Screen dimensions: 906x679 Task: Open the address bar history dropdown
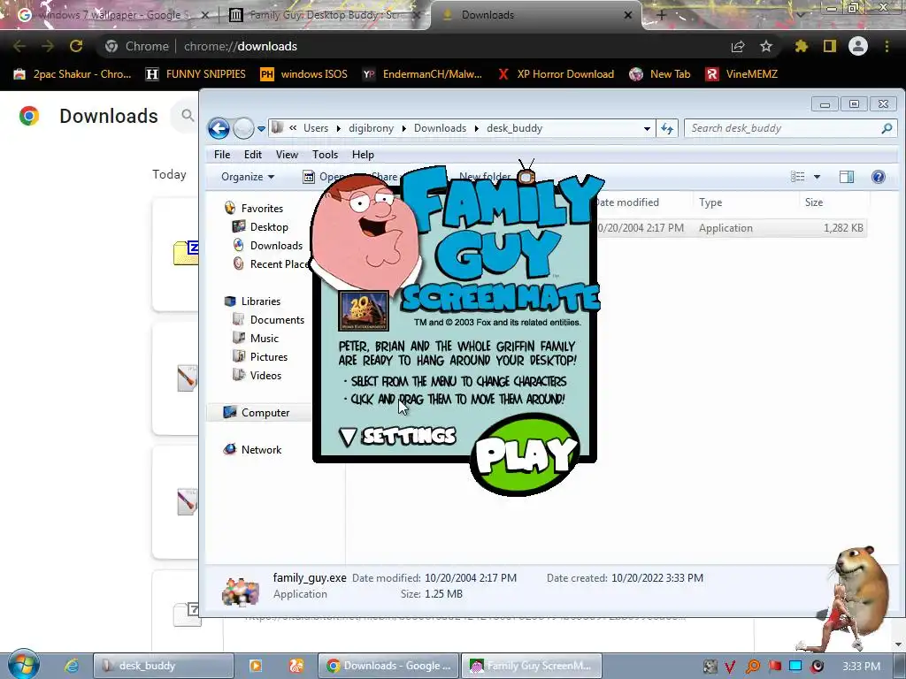647,129
